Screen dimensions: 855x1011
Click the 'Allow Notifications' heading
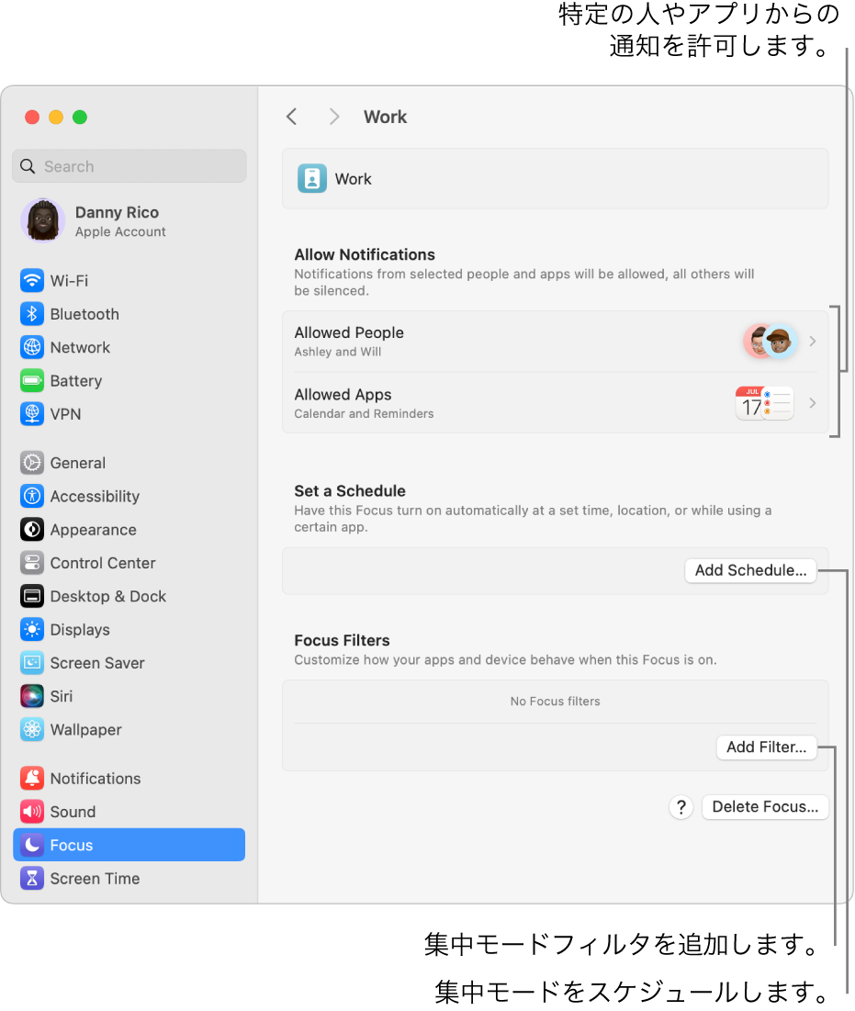tap(365, 254)
